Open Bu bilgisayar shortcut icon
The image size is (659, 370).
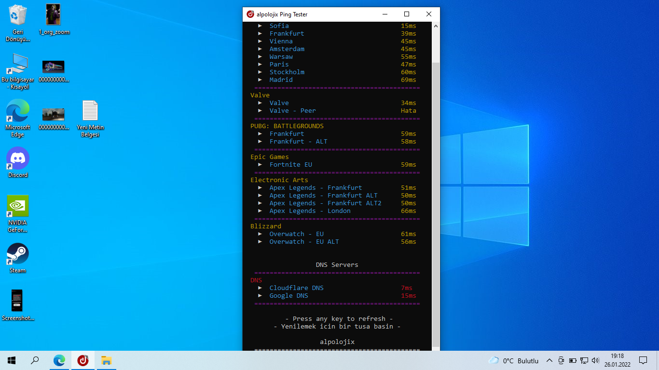[x=18, y=71]
